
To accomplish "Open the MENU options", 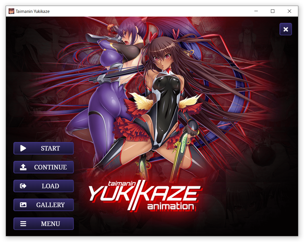I will pos(44,223).
